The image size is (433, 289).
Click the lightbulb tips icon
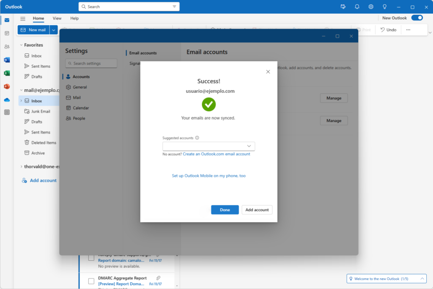click(x=384, y=7)
